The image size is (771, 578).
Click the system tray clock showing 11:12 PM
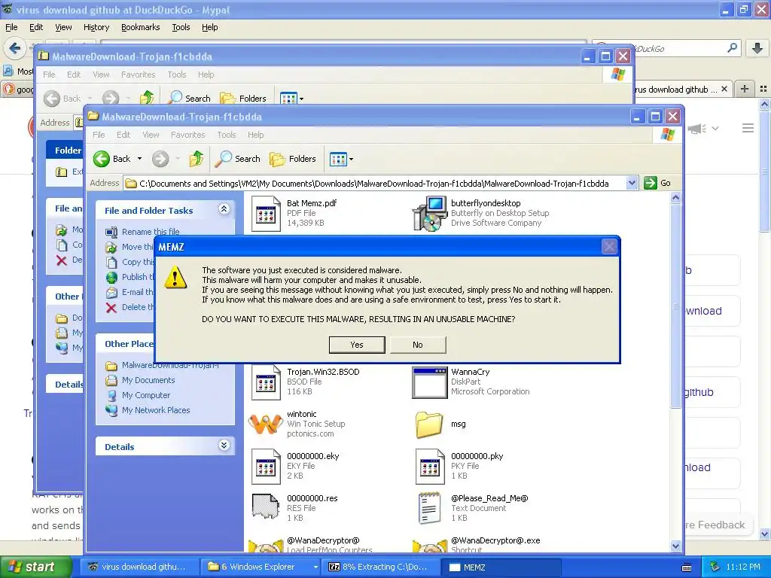click(x=743, y=567)
